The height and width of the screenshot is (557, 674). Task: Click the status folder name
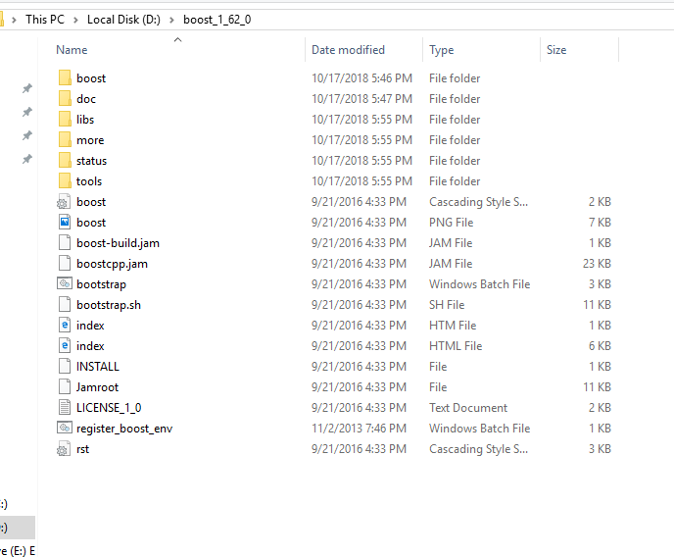pyautogui.click(x=91, y=161)
